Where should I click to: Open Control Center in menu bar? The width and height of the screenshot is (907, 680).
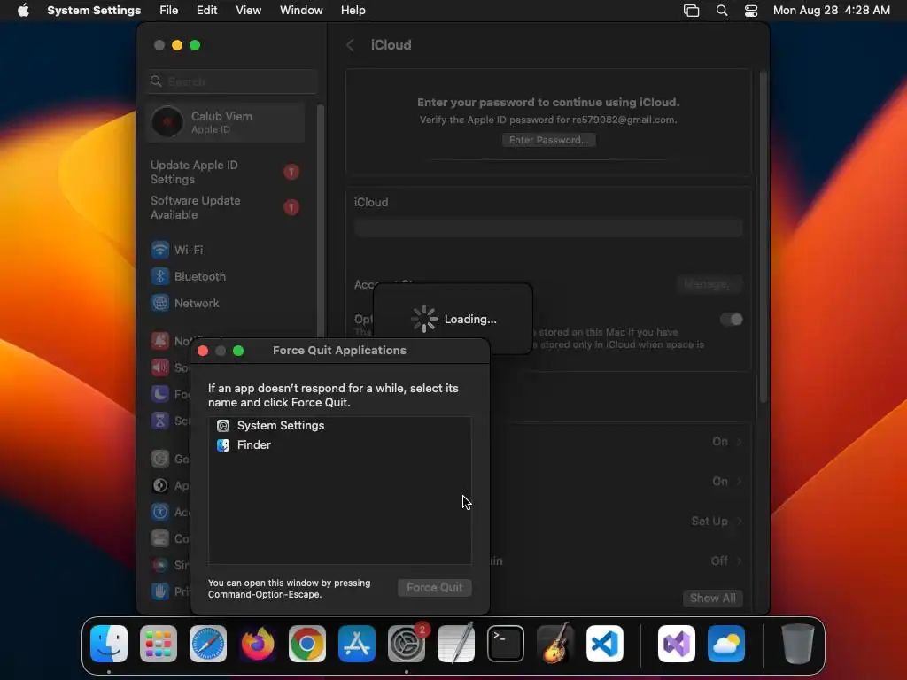click(751, 11)
